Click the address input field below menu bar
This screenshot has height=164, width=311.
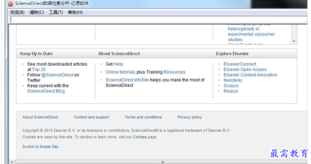click(159, 19)
